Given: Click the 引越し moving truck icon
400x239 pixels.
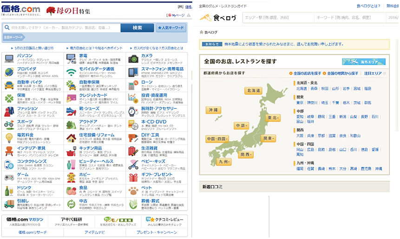Looking at the screenshot, I should (9, 203).
